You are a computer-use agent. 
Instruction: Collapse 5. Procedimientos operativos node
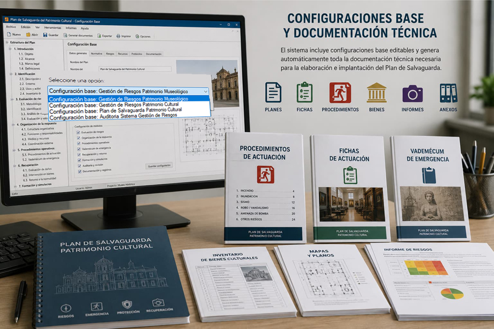(x=14, y=150)
